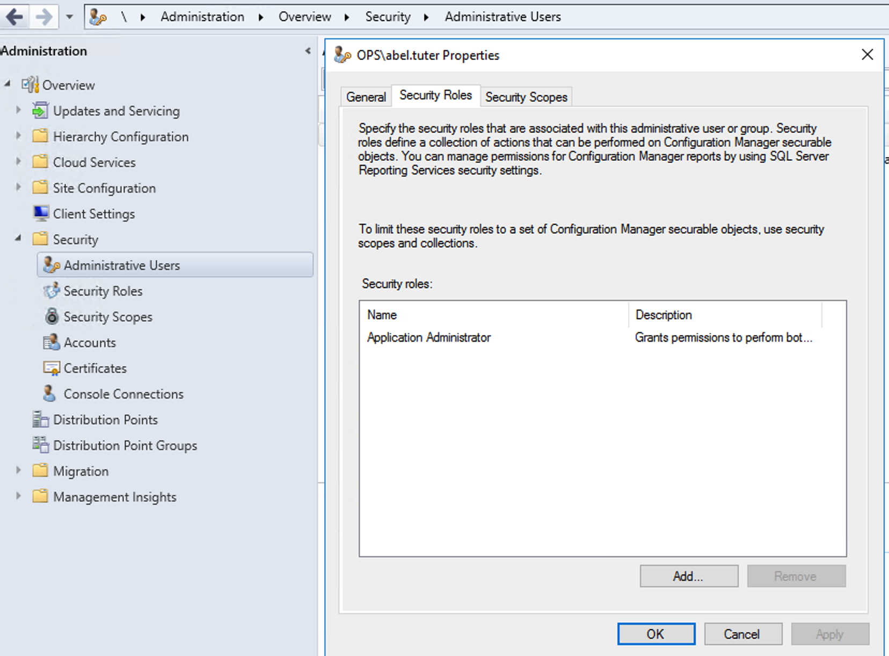The width and height of the screenshot is (889, 656).
Task: Click the Overview breadcrumb
Action: click(x=304, y=17)
